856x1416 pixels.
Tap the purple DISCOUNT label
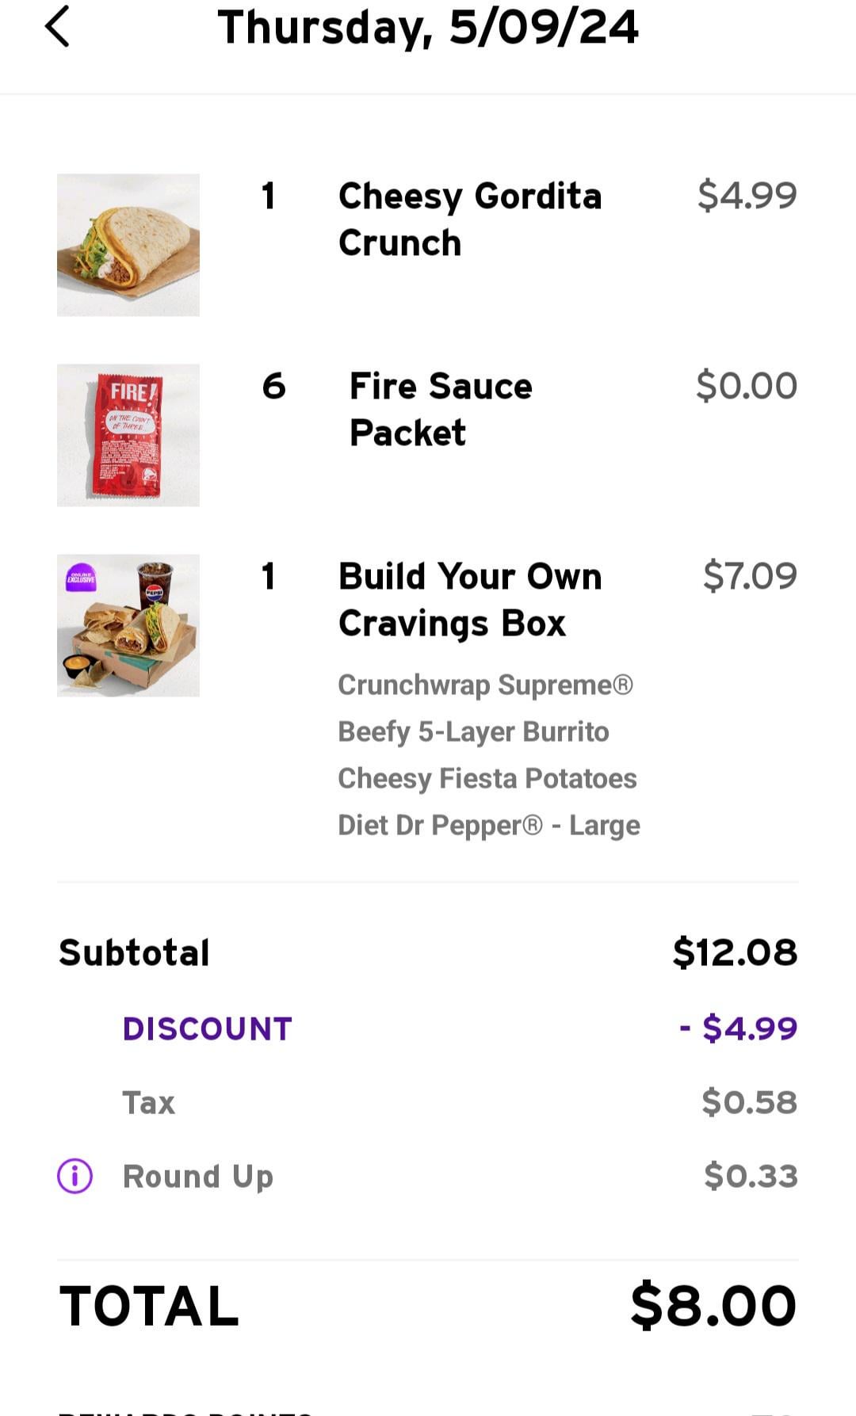click(208, 1029)
